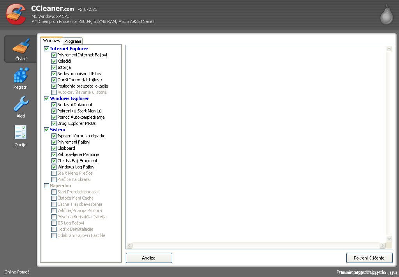Toggle Nedavno upisani URLovi checkbox
This screenshot has height=277, width=399.
[54, 74]
